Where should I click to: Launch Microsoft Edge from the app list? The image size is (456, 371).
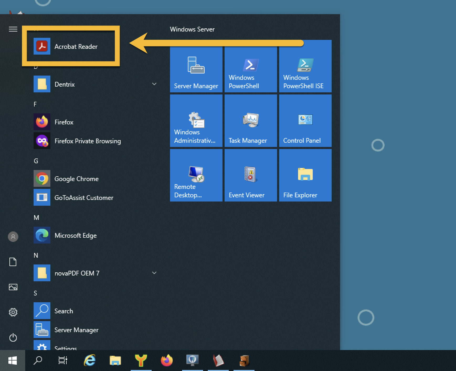[75, 235]
